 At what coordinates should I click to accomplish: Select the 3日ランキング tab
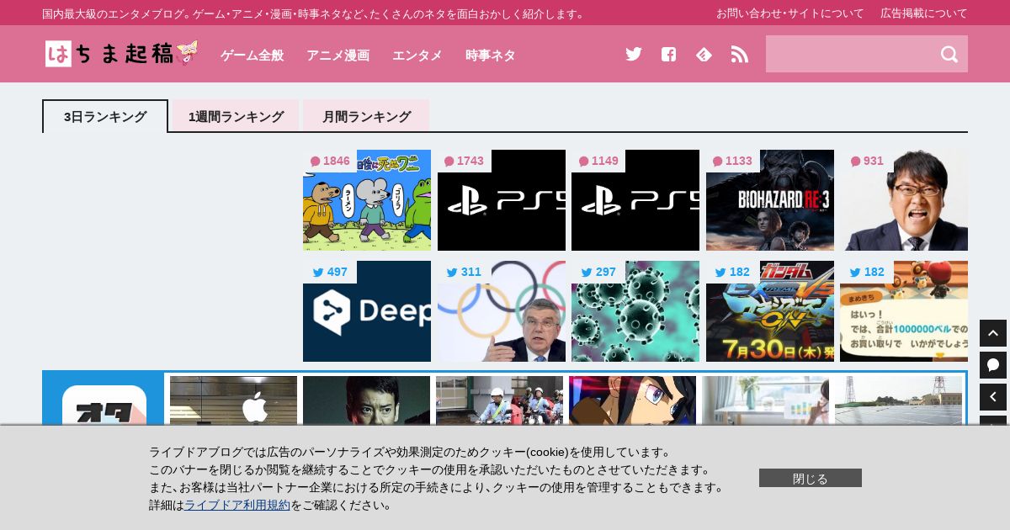pos(105,116)
